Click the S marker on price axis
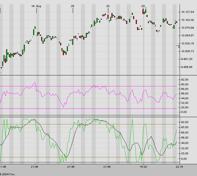The width and height of the screenshot is (197, 176). pyautogui.click(x=179, y=47)
